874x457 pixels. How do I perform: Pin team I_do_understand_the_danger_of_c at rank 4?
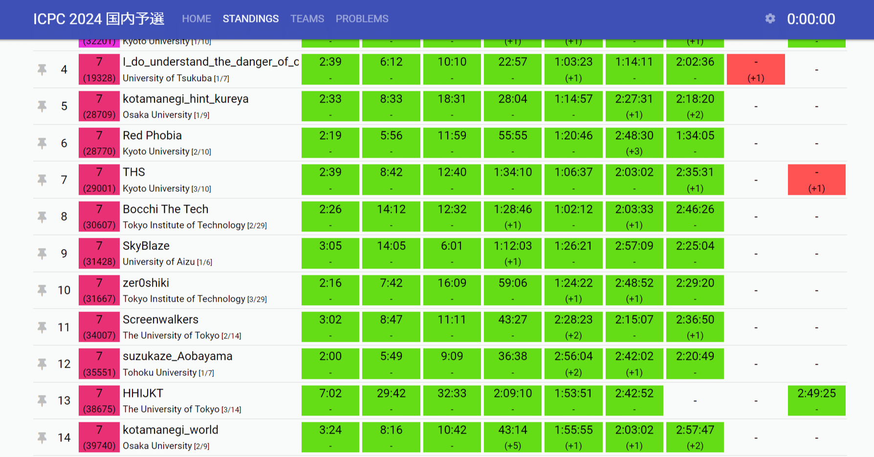coord(42,70)
